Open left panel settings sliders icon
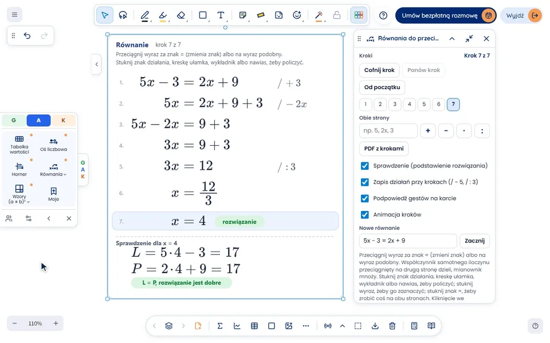The image size is (550, 343). [29, 218]
